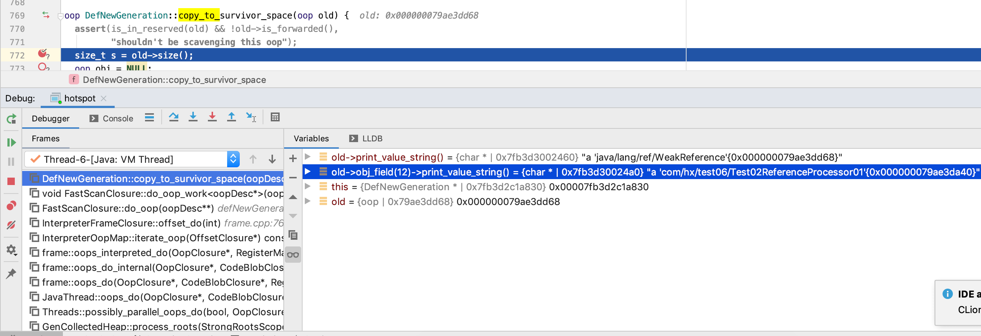Open the breakpoints view icon

11,205
